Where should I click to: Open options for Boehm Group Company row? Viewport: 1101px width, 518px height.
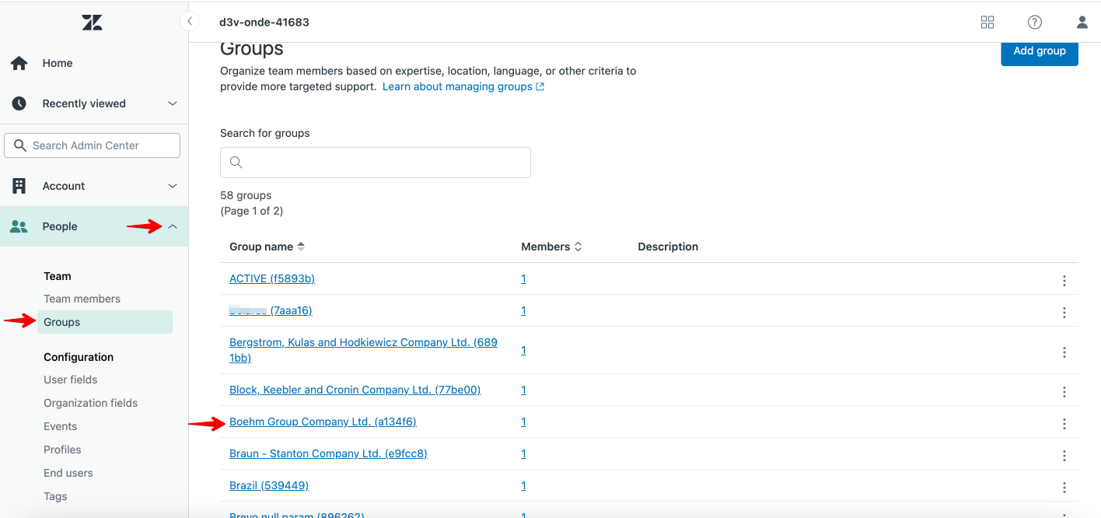coord(1064,424)
